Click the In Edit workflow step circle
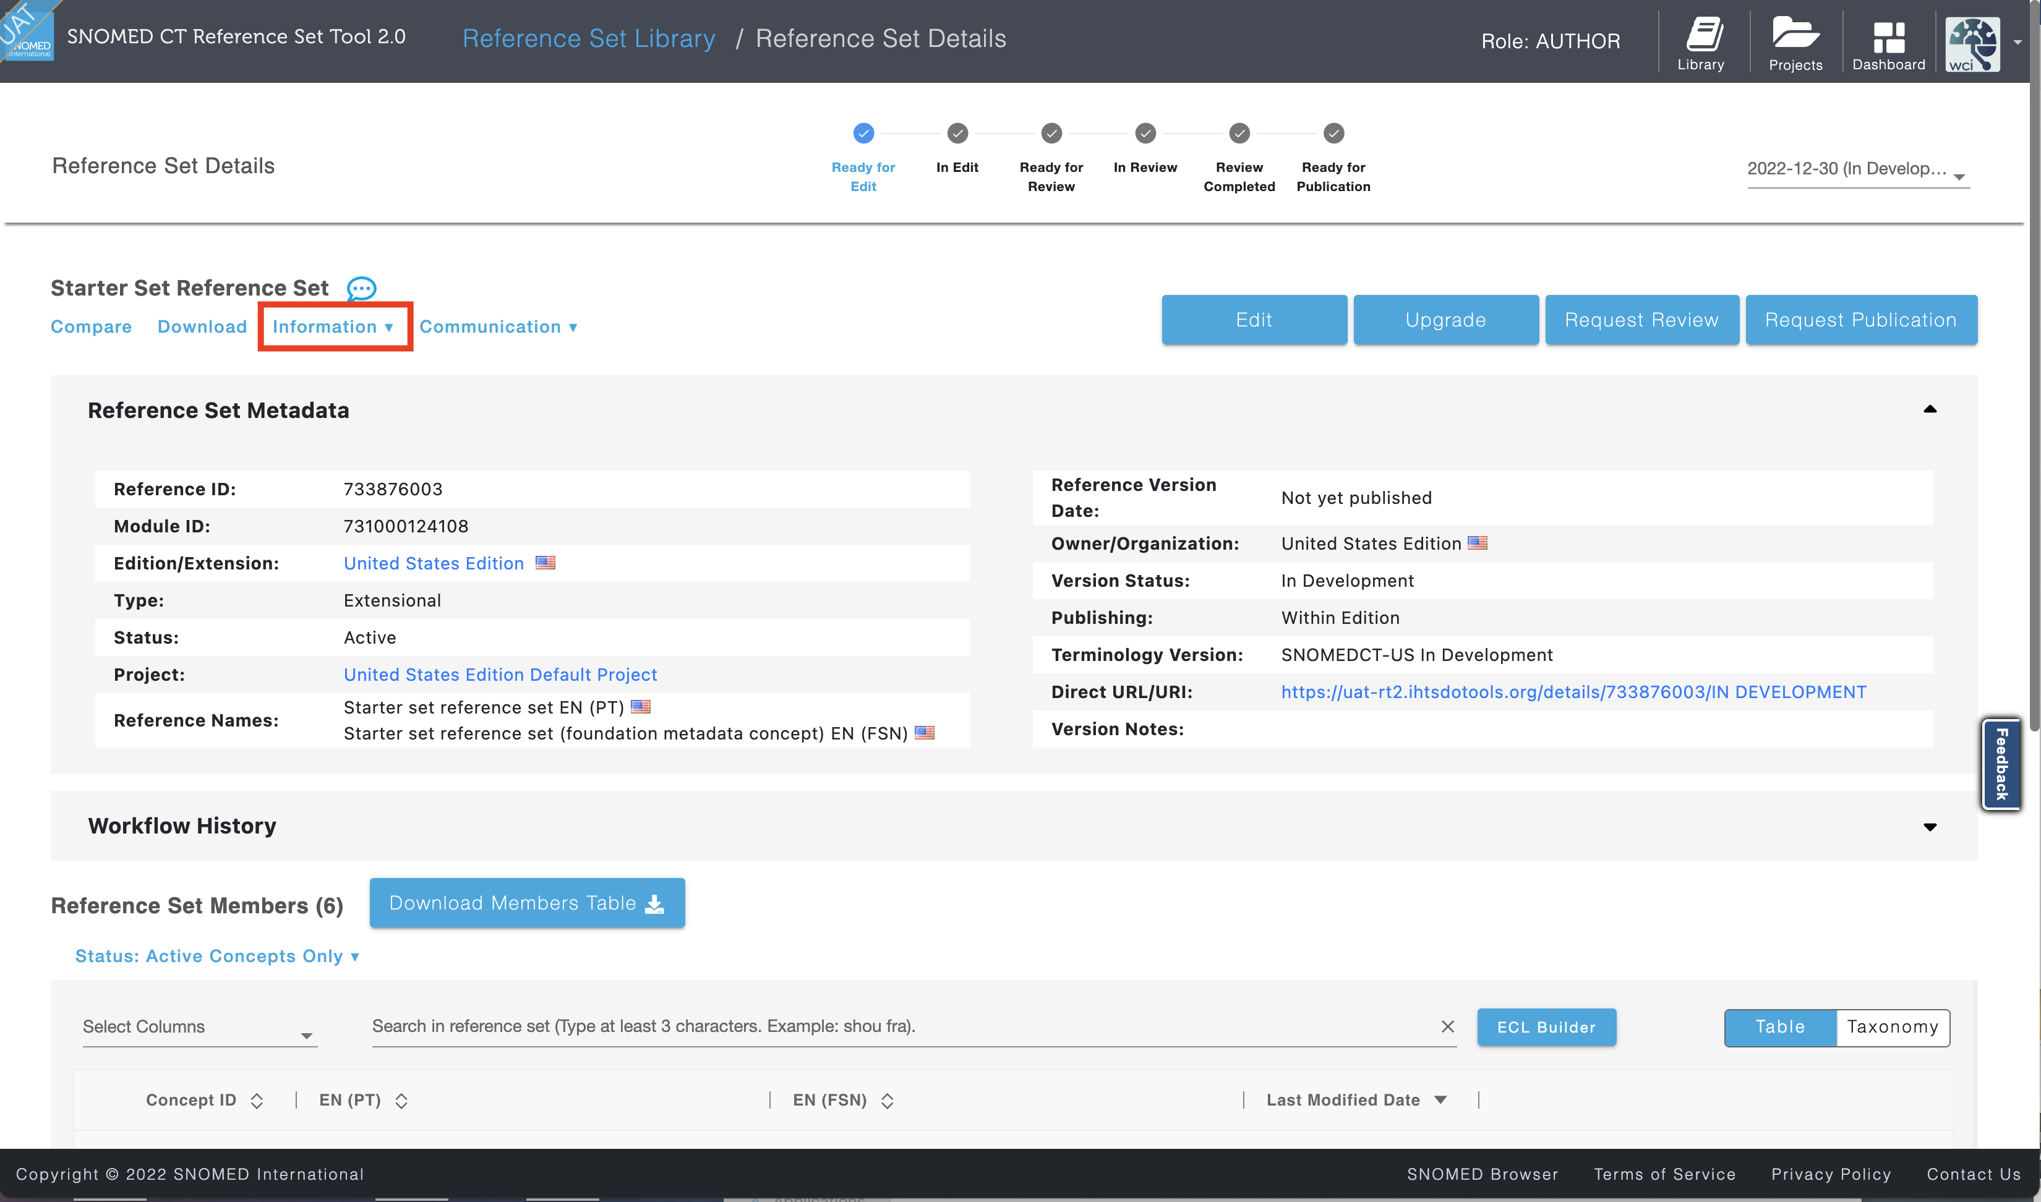 (x=957, y=133)
